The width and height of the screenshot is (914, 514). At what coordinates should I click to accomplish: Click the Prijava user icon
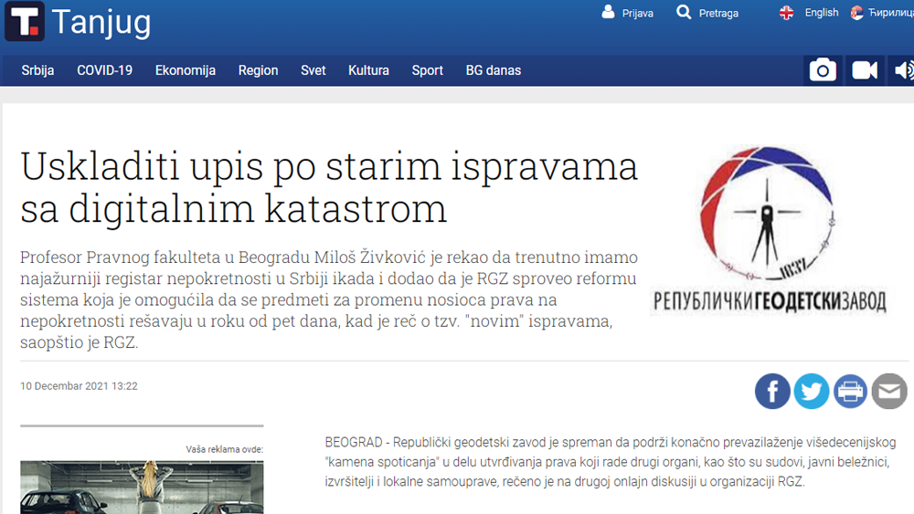click(608, 12)
